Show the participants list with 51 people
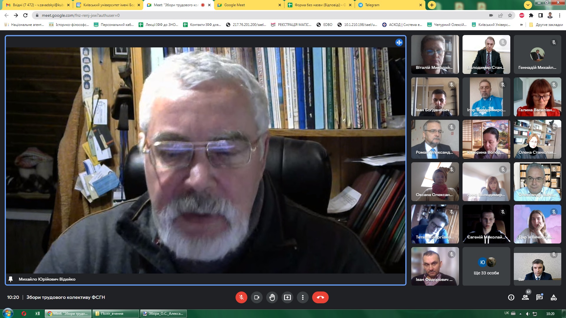 coord(525,297)
